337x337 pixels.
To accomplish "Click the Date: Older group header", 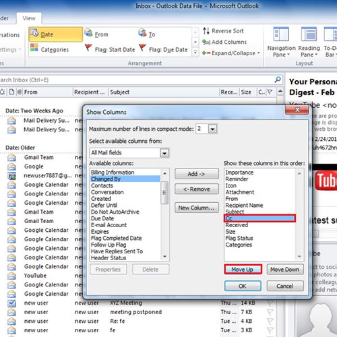I will (x=20, y=148).
